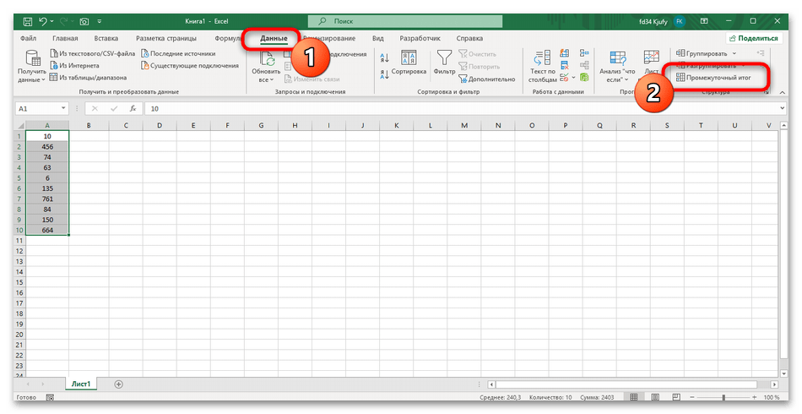
Task: Open Последние источники
Action: 178,53
